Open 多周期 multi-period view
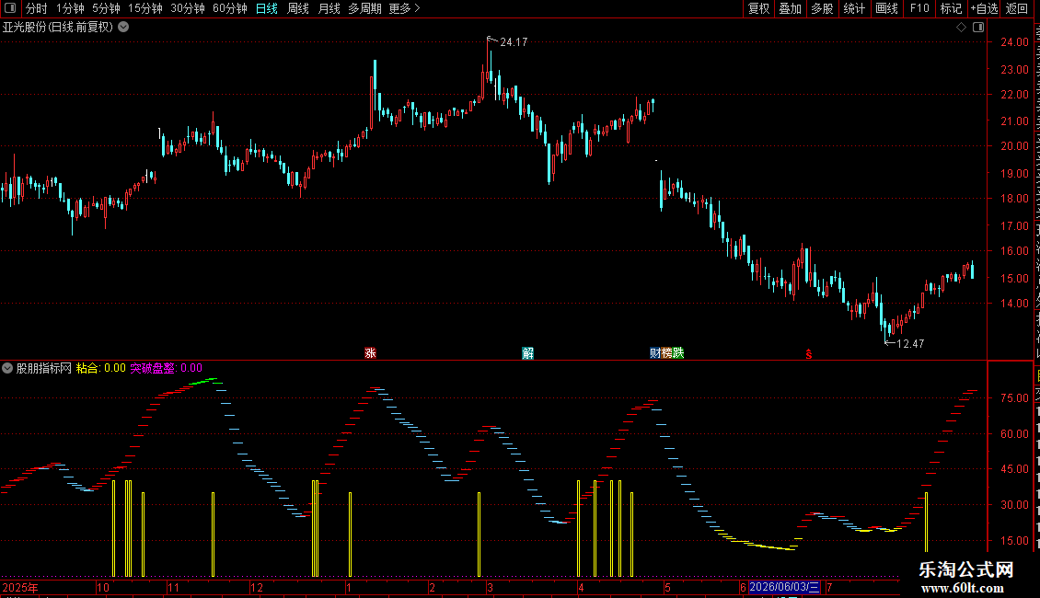The height and width of the screenshot is (598, 1040). (x=364, y=8)
